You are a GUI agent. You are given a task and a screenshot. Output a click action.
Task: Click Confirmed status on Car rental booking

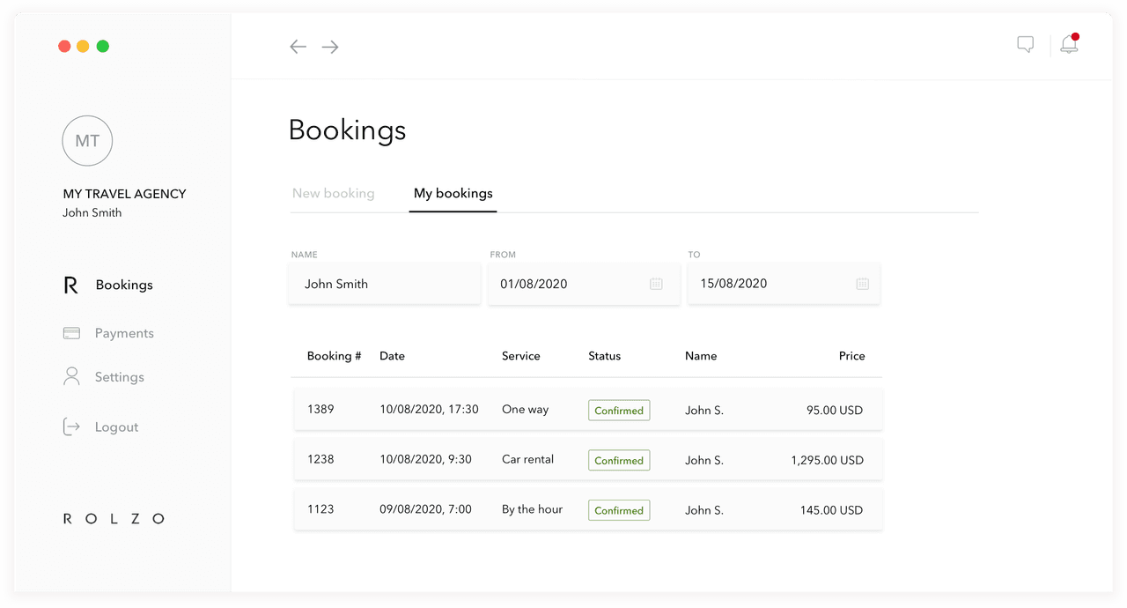tap(619, 460)
